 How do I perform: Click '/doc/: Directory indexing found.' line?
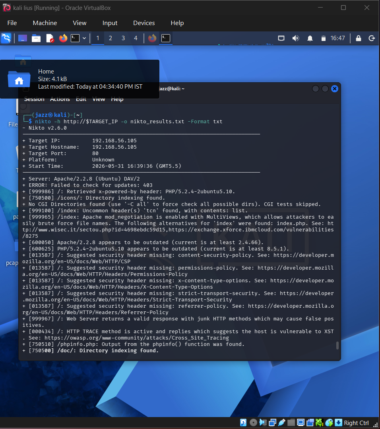[91, 351]
